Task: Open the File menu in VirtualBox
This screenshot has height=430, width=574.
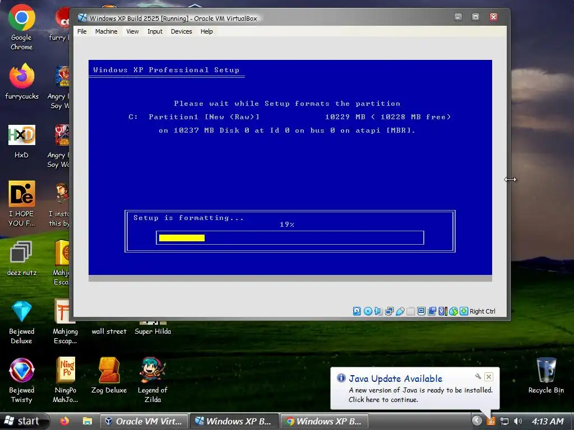Action: pyautogui.click(x=82, y=31)
